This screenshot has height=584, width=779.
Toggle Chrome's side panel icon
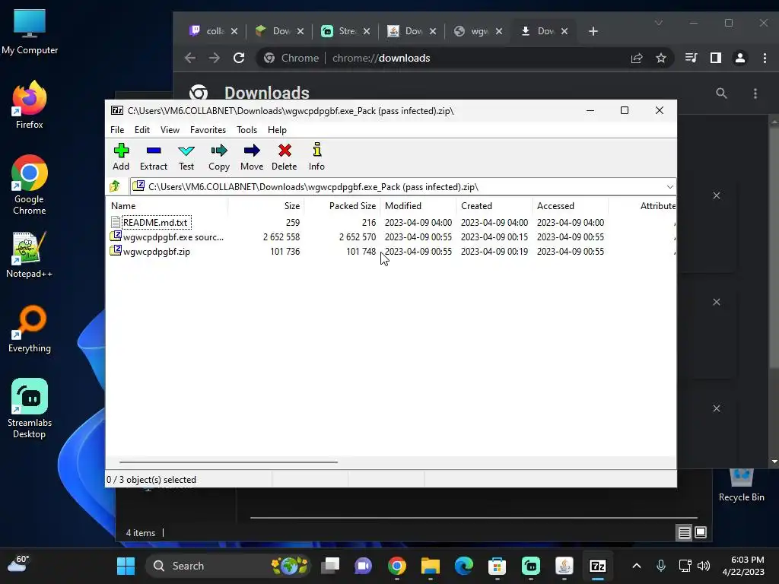click(x=715, y=58)
